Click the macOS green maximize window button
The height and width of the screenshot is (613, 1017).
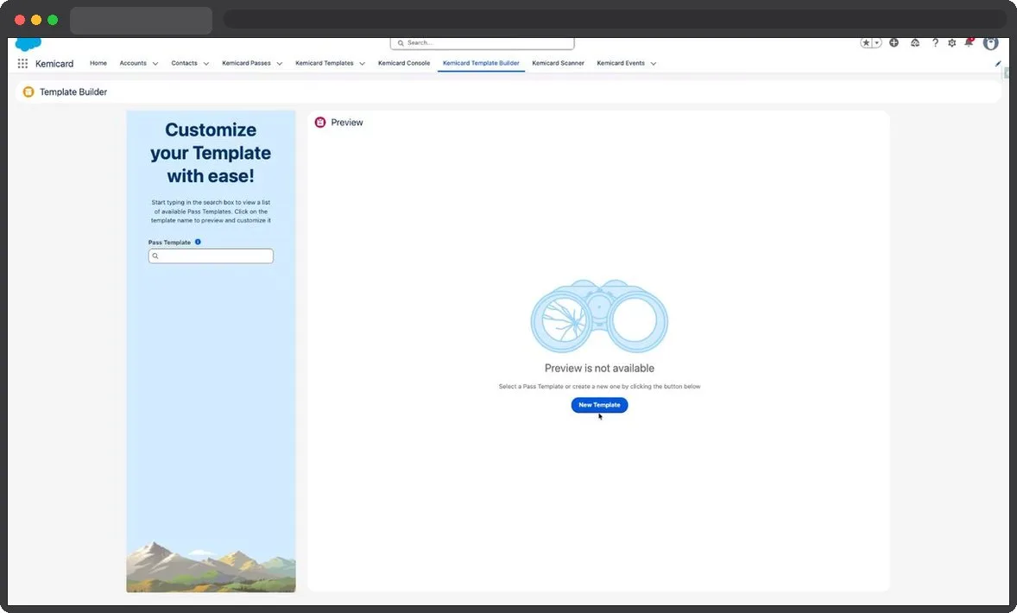coord(53,20)
